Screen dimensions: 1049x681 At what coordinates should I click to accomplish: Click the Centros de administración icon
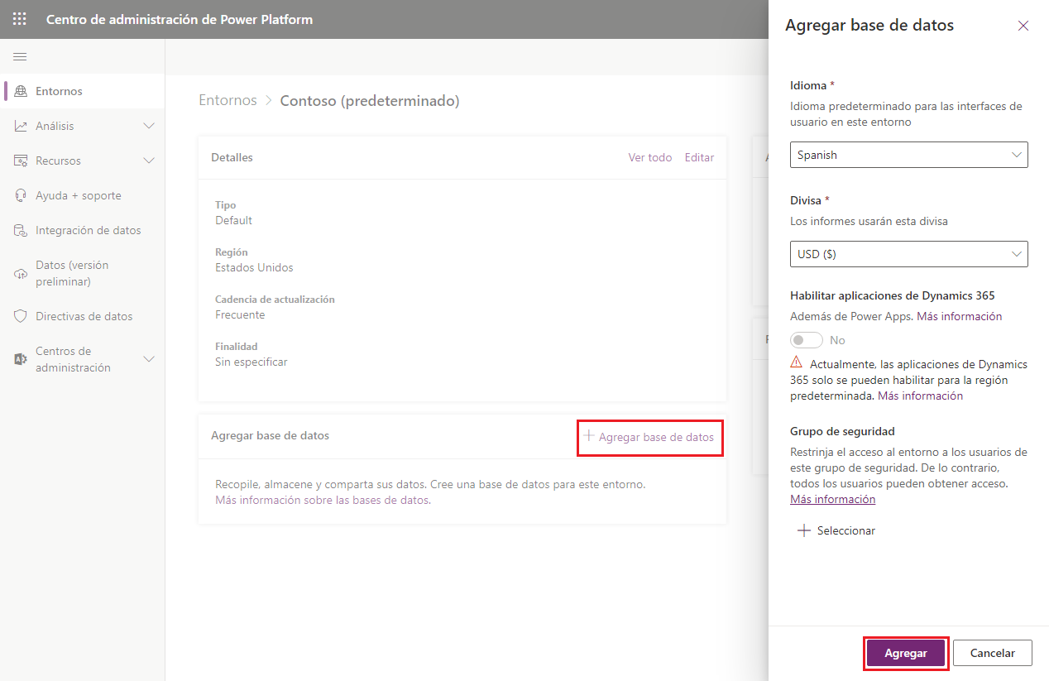click(21, 359)
